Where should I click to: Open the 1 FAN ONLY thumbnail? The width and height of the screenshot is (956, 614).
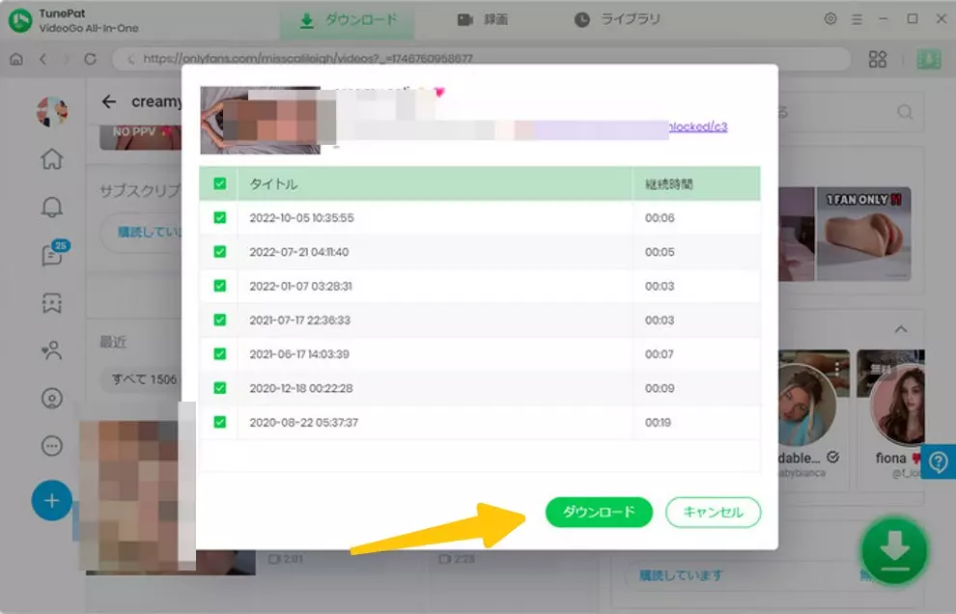[863, 235]
